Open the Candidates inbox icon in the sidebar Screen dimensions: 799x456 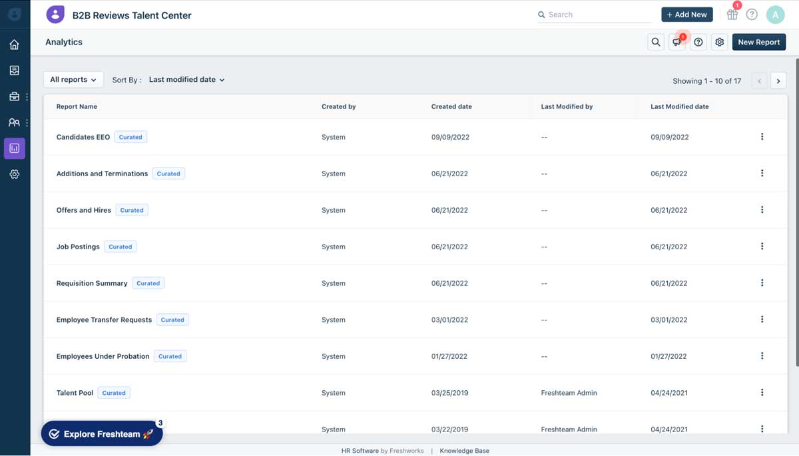14,70
